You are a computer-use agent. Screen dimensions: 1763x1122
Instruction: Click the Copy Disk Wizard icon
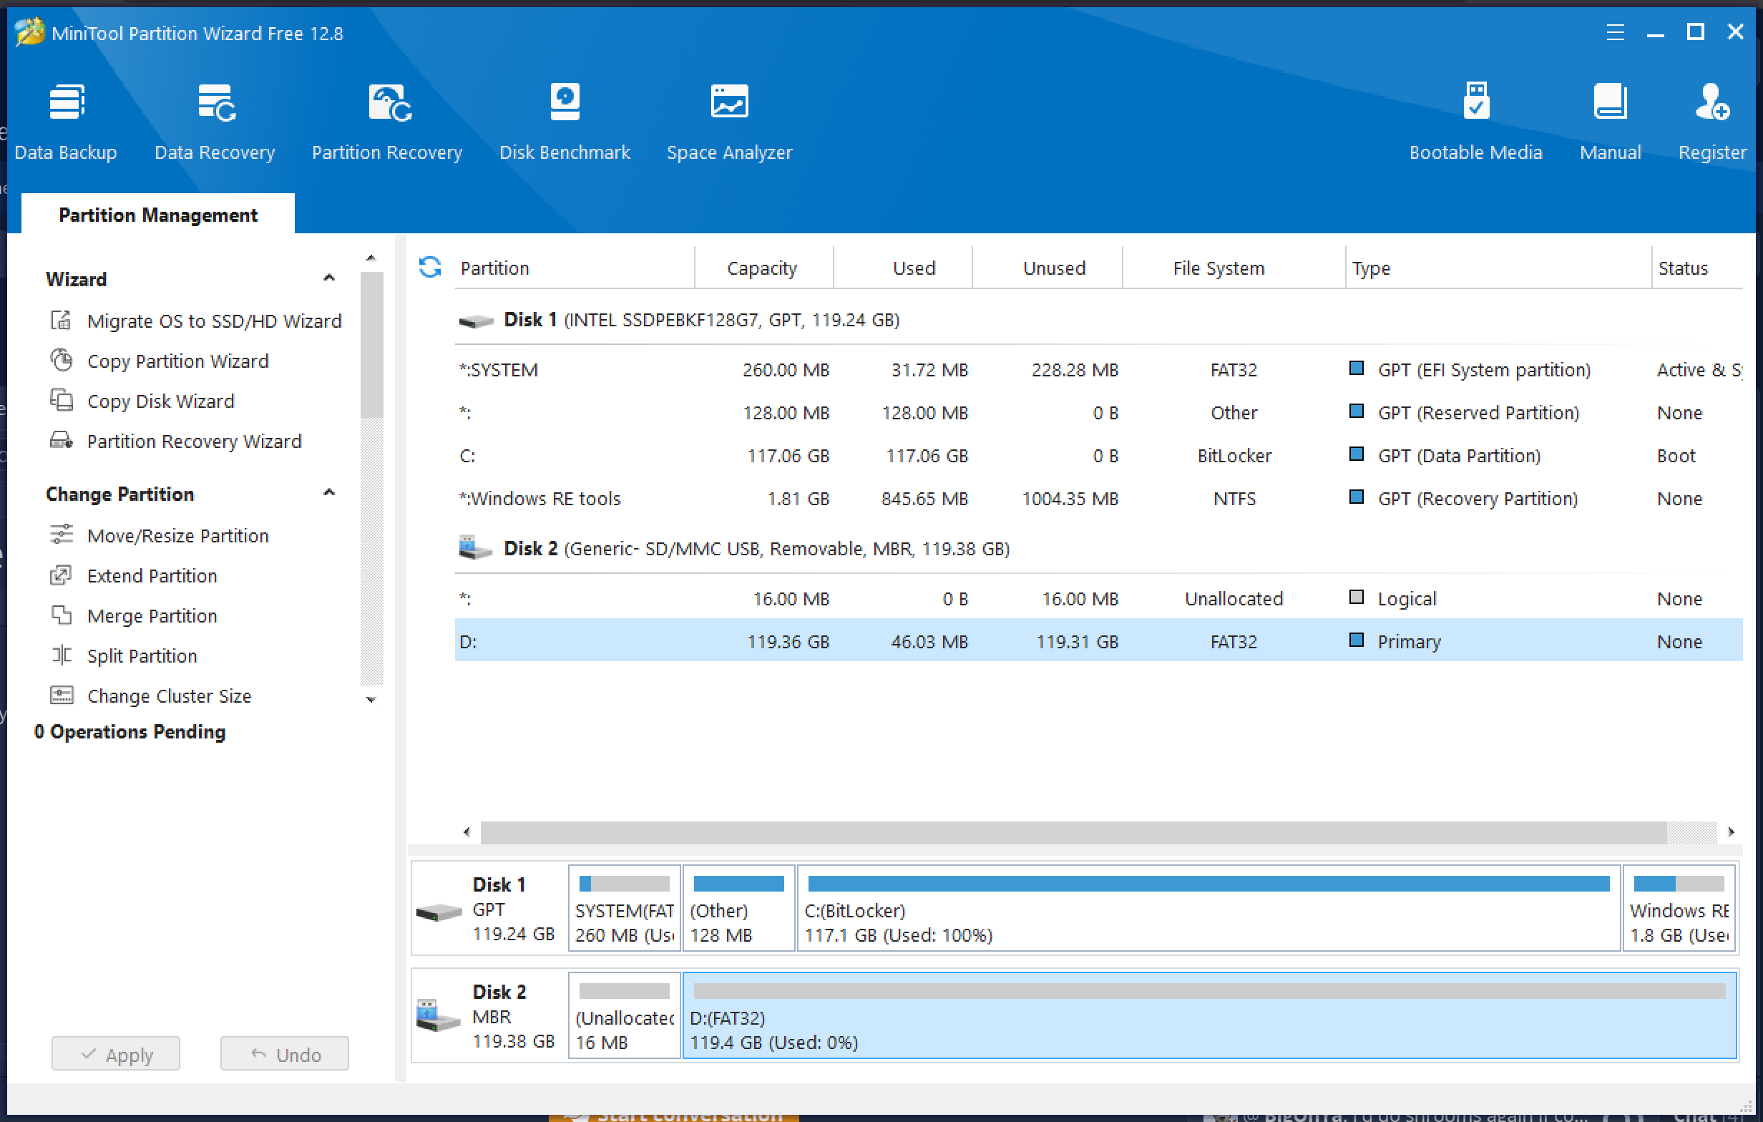(x=62, y=401)
